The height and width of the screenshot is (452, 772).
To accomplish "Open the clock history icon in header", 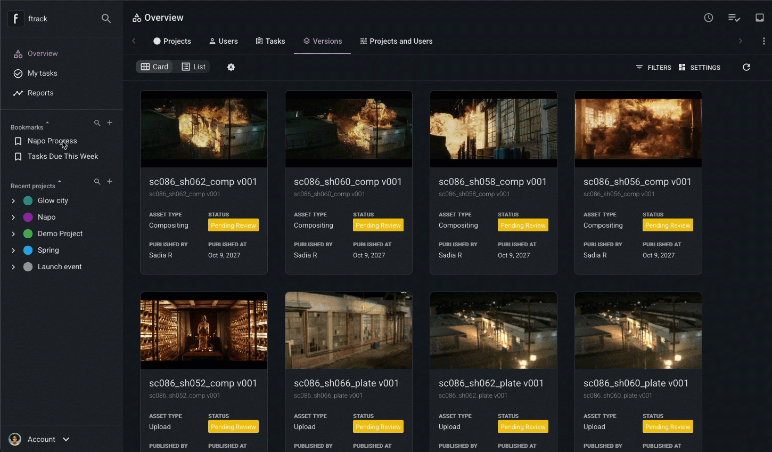I will pos(709,18).
